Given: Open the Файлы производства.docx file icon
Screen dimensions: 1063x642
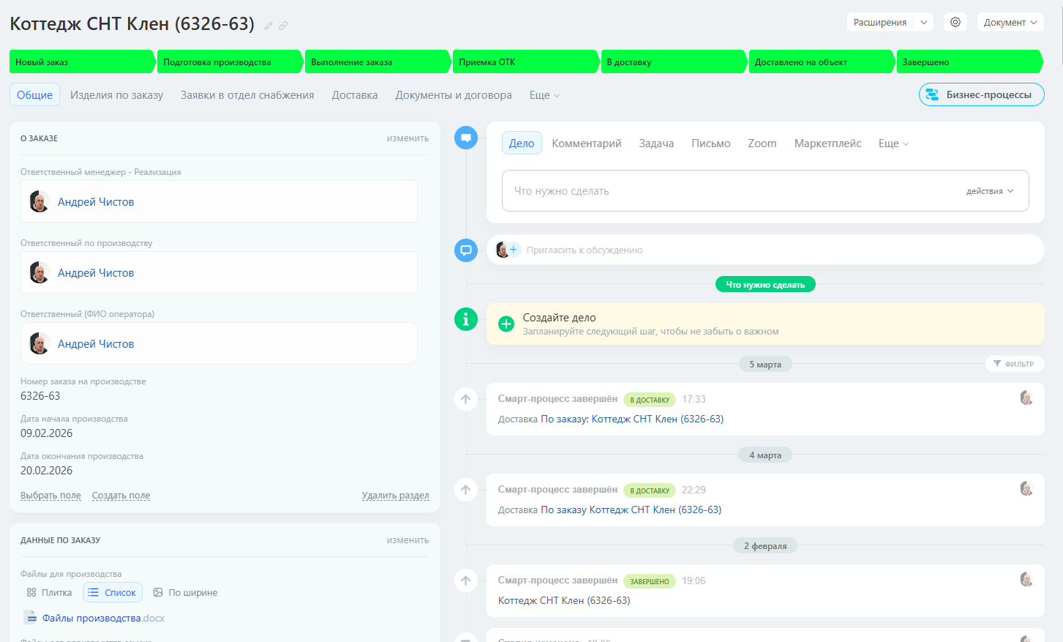Looking at the screenshot, I should (x=30, y=618).
